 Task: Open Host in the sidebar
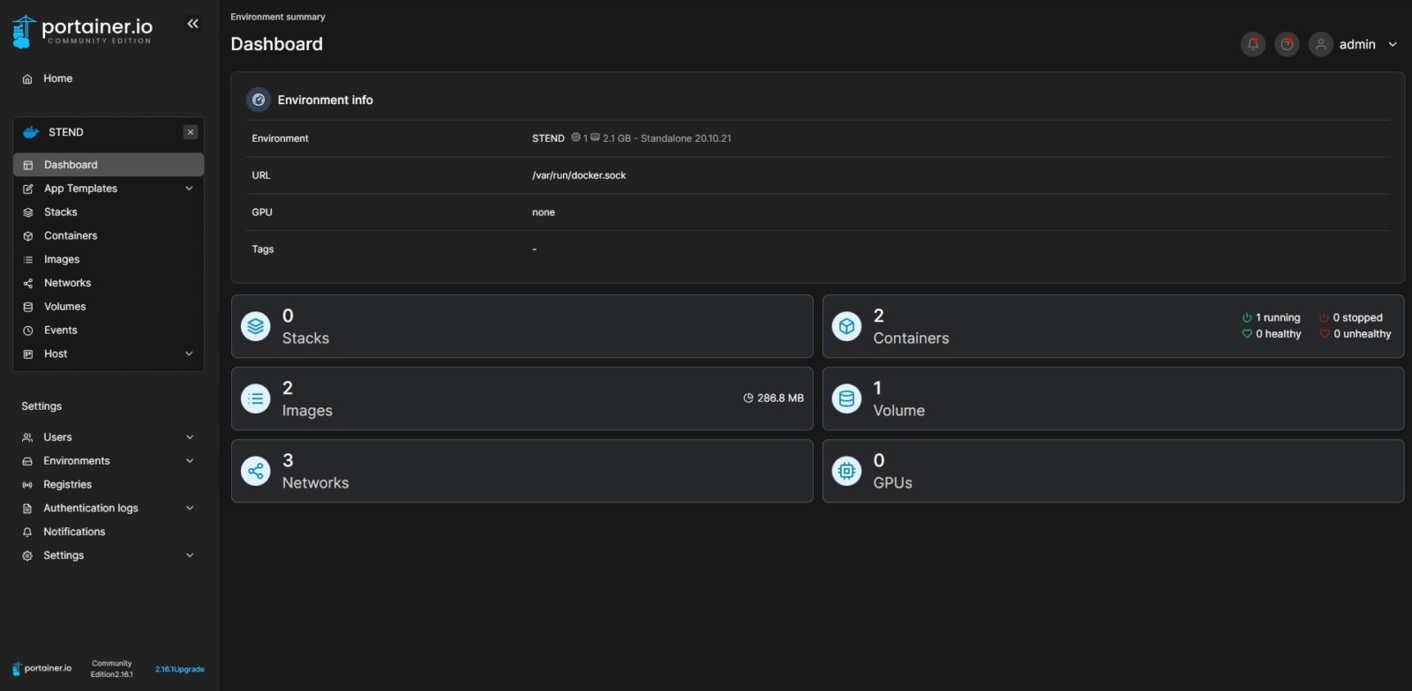56,354
